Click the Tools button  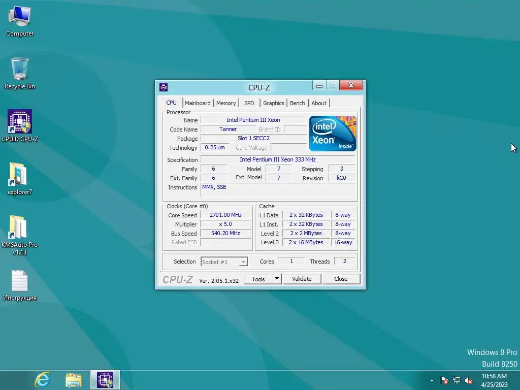click(x=258, y=279)
